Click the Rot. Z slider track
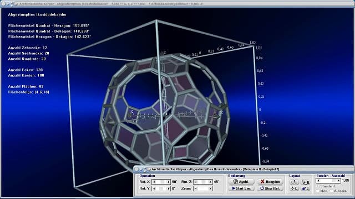This screenshot has height=199, width=355. (203, 182)
